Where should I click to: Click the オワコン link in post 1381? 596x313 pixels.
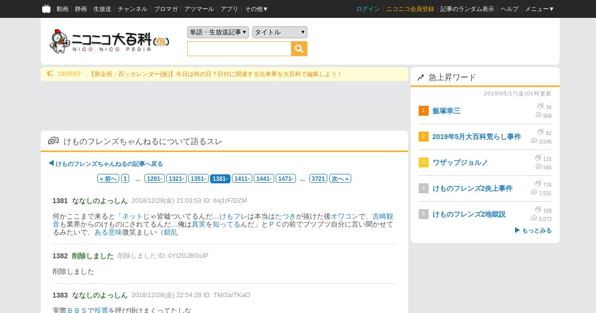pos(345,216)
